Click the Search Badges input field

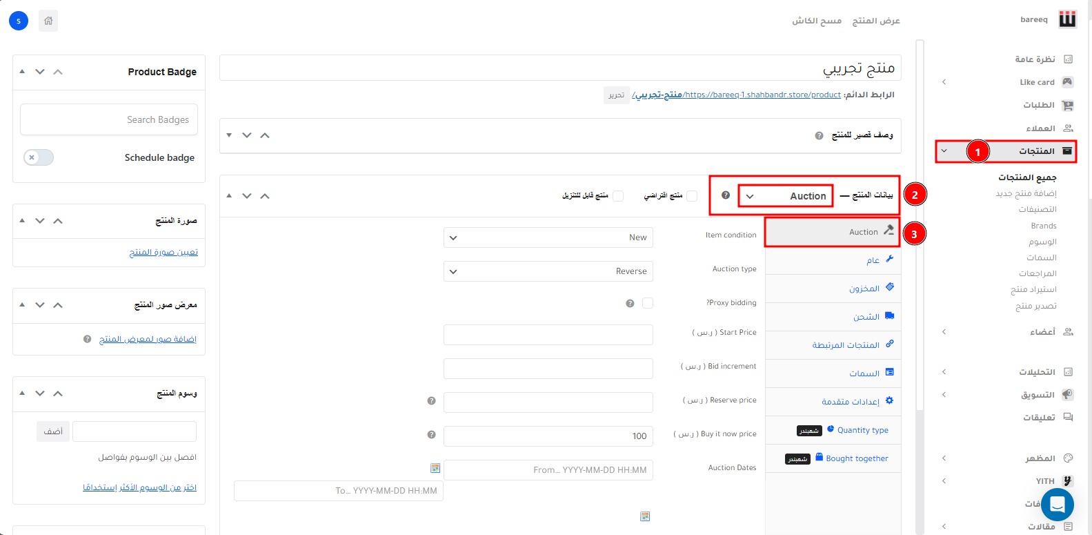tap(109, 119)
